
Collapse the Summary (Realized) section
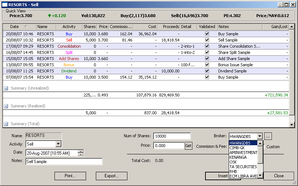click(x=6, y=106)
